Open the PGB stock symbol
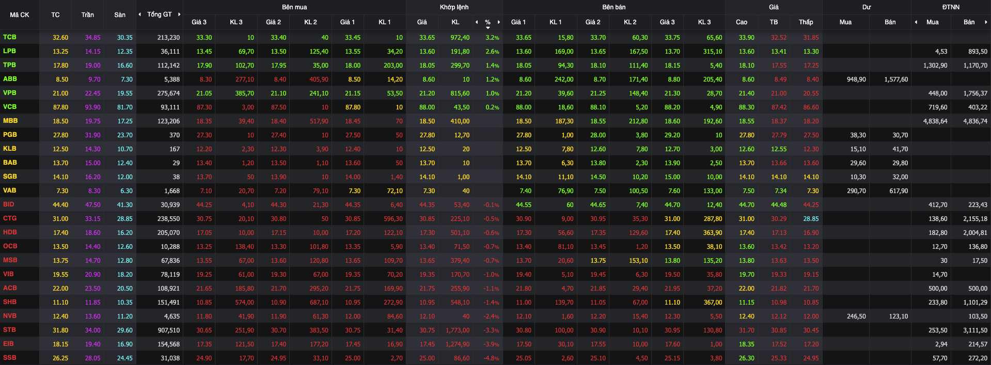Viewport: 991px width, 365px height. [x=10, y=135]
